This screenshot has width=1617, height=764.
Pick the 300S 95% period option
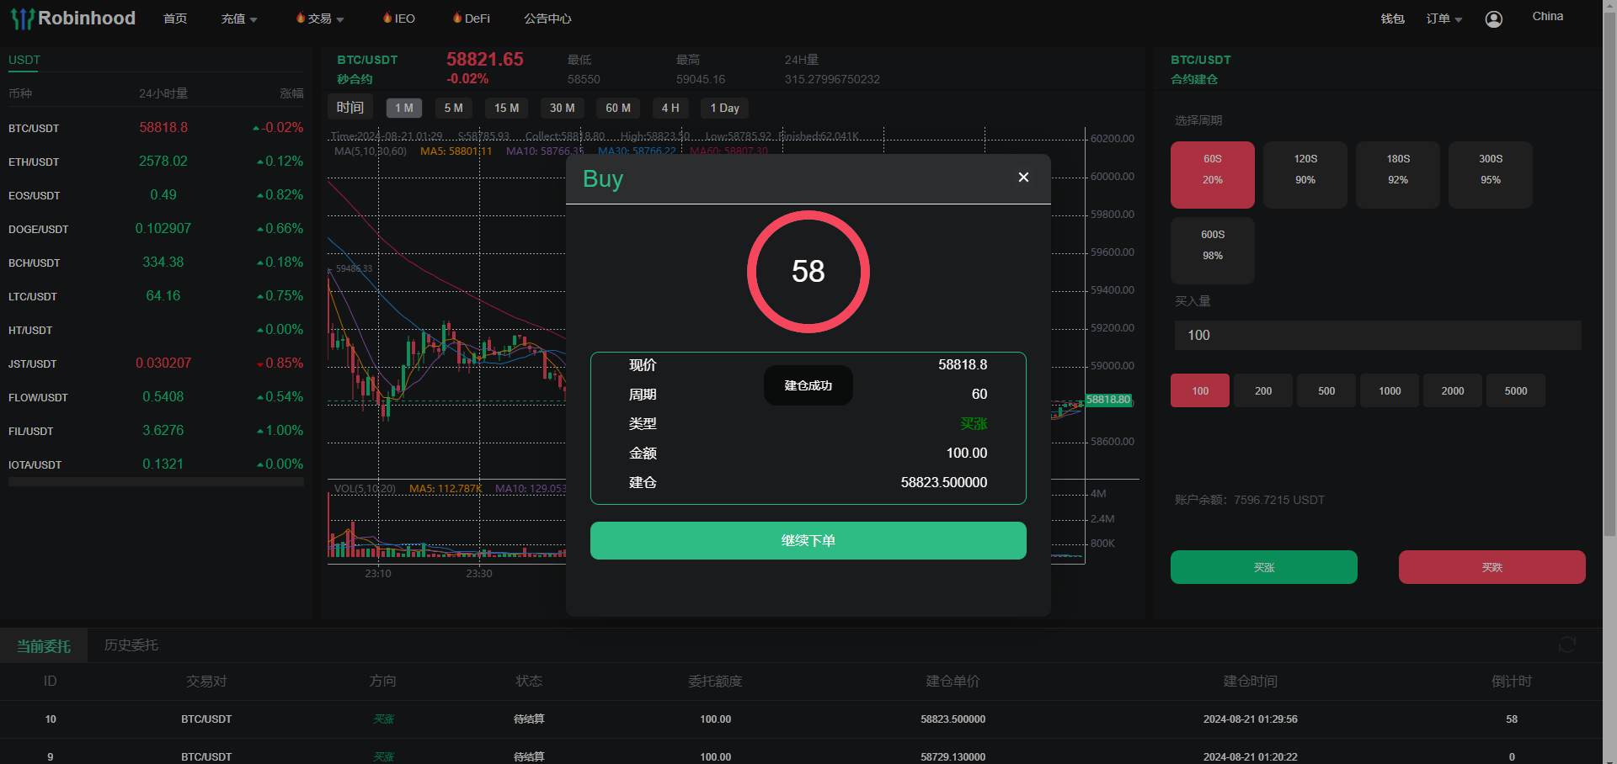point(1491,175)
